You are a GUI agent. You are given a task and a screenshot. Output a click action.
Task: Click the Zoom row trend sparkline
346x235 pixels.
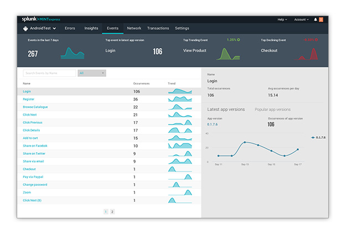(x=180, y=192)
